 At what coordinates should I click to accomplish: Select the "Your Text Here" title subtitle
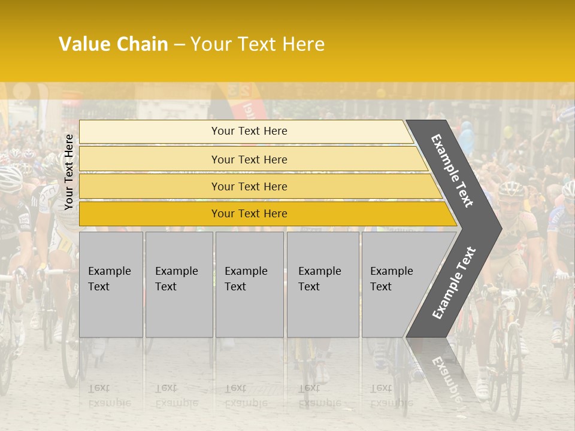pos(258,44)
